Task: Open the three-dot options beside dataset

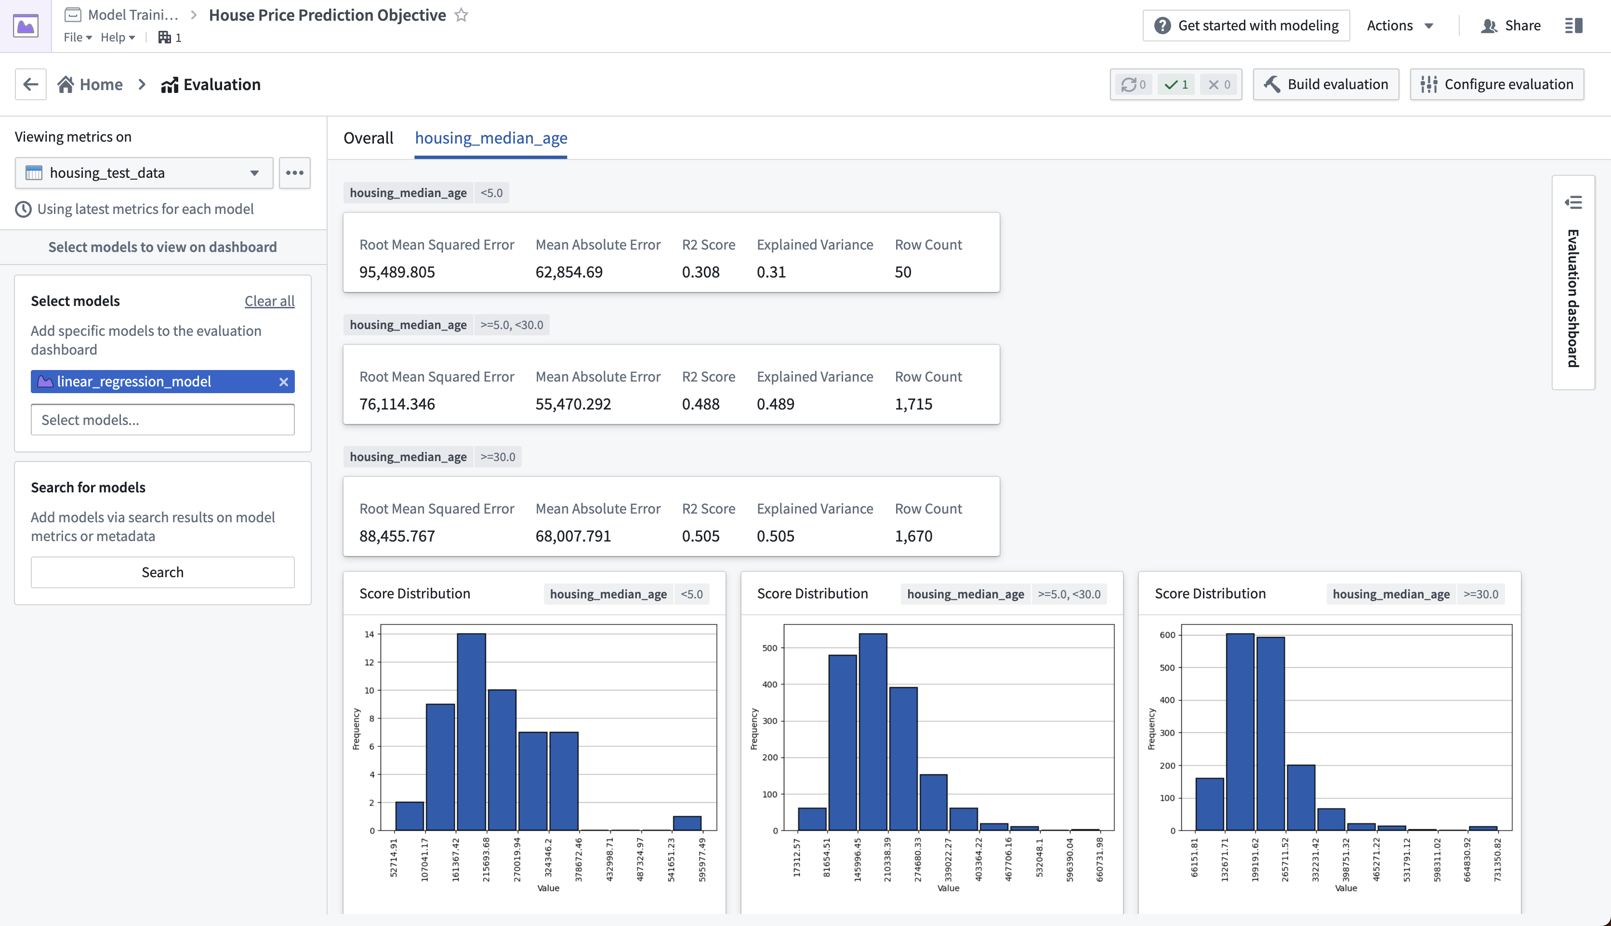Action: pos(294,173)
